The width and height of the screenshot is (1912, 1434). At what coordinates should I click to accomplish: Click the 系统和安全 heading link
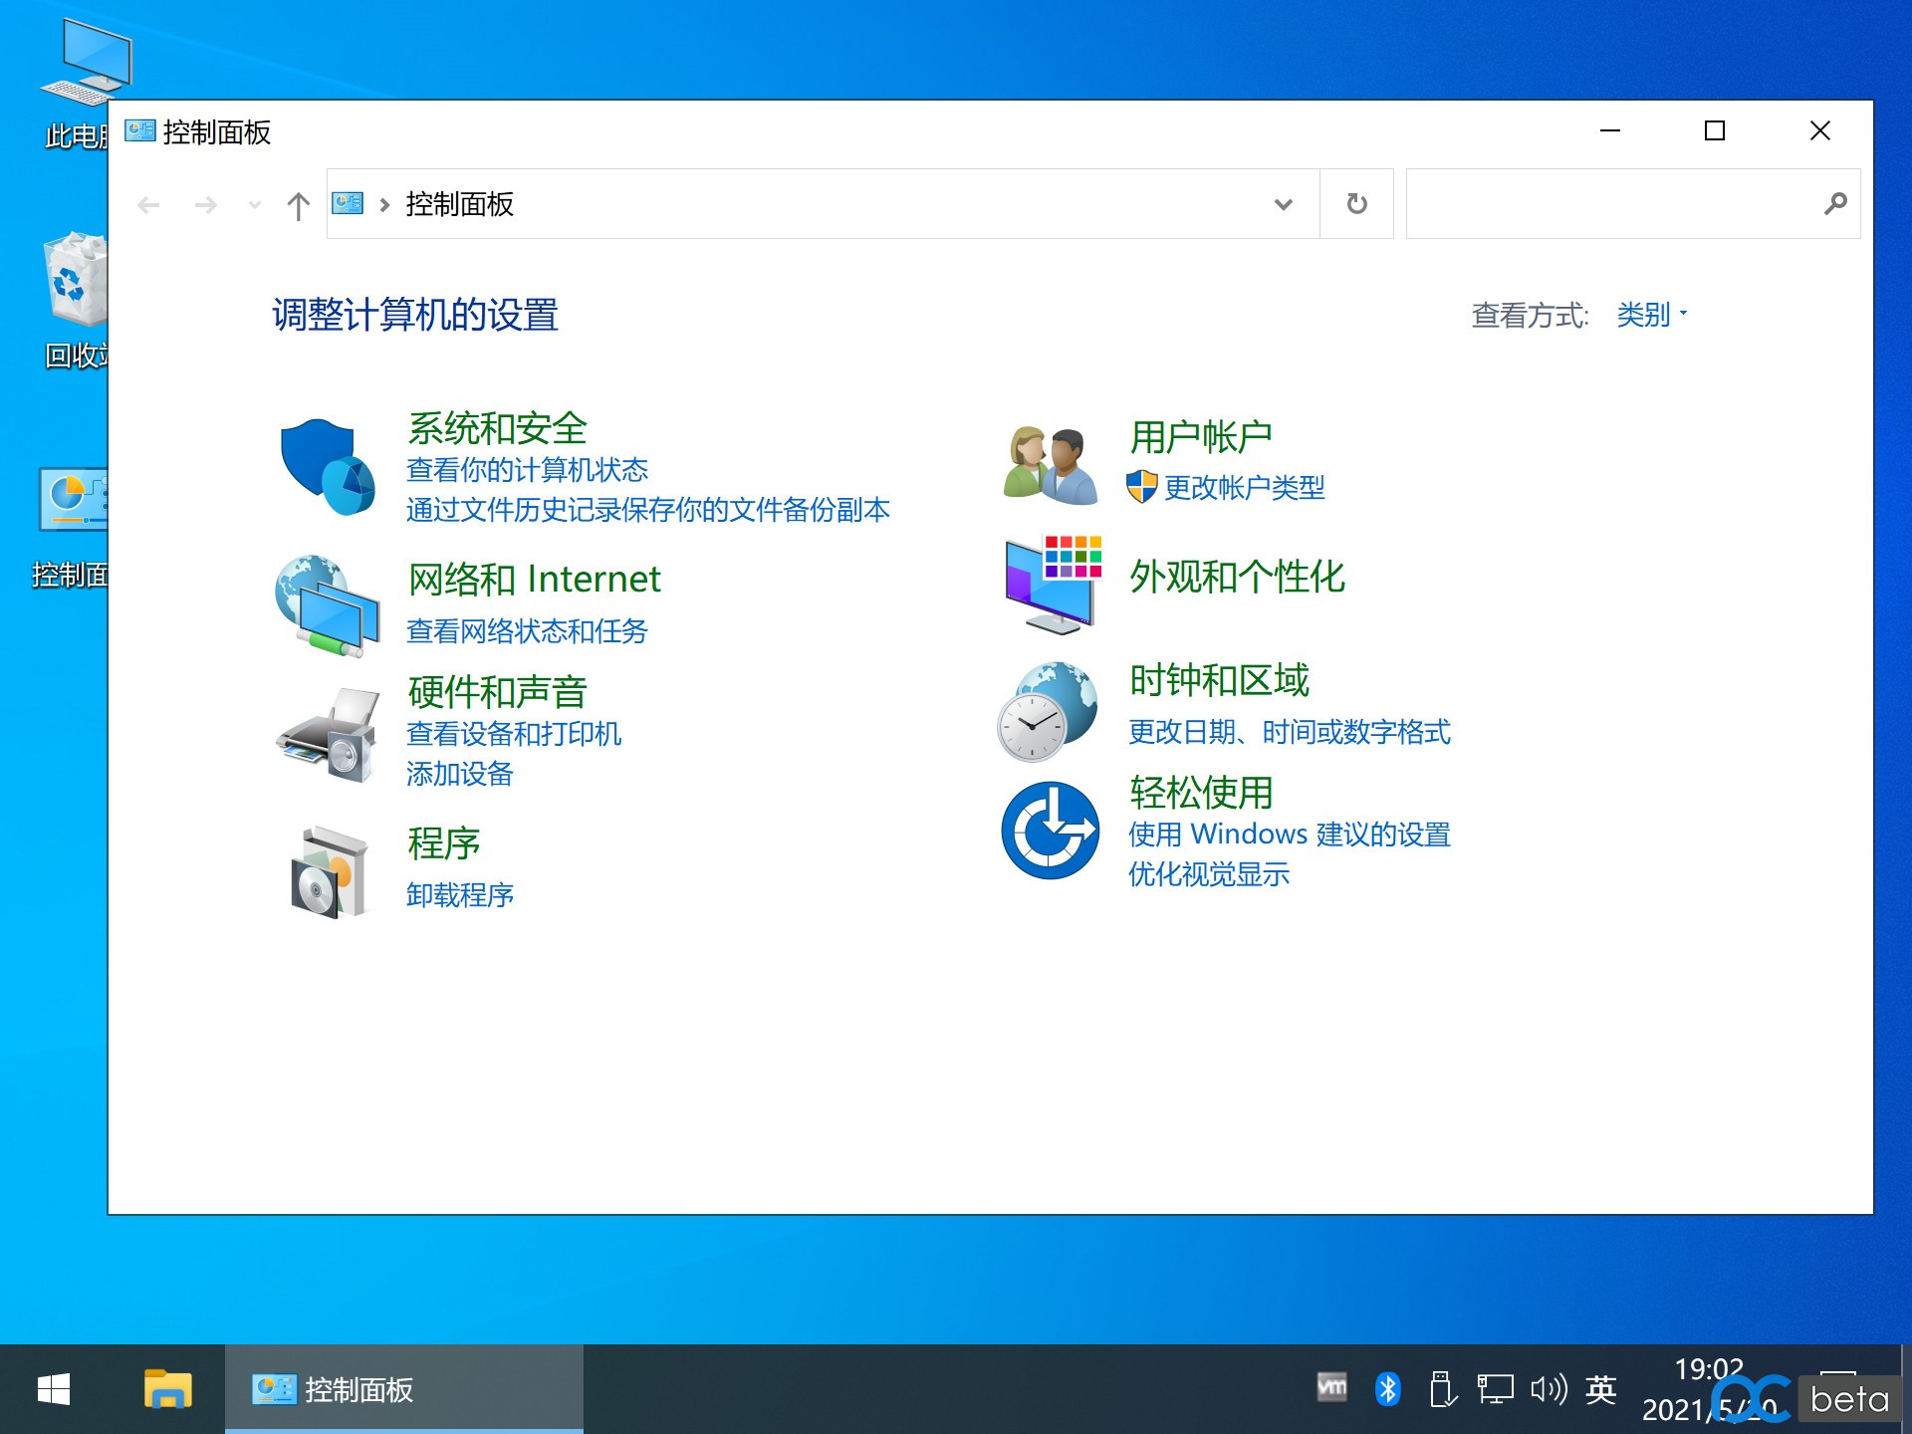(x=497, y=428)
